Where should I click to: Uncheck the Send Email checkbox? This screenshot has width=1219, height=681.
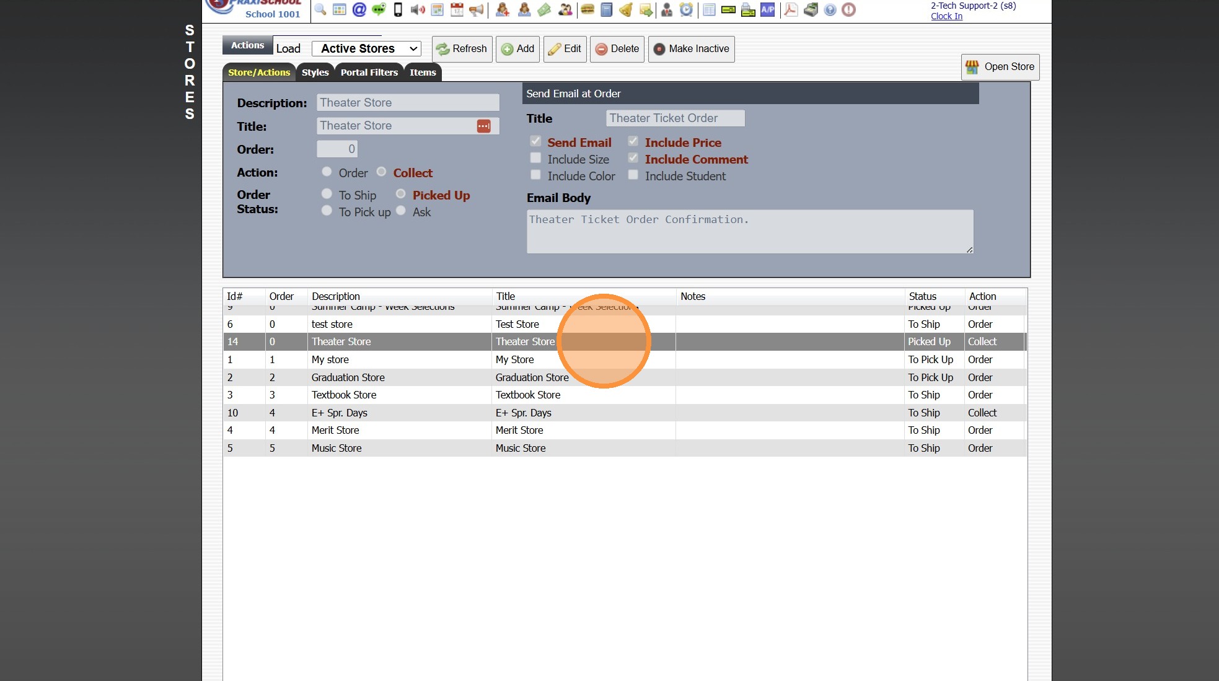point(535,142)
